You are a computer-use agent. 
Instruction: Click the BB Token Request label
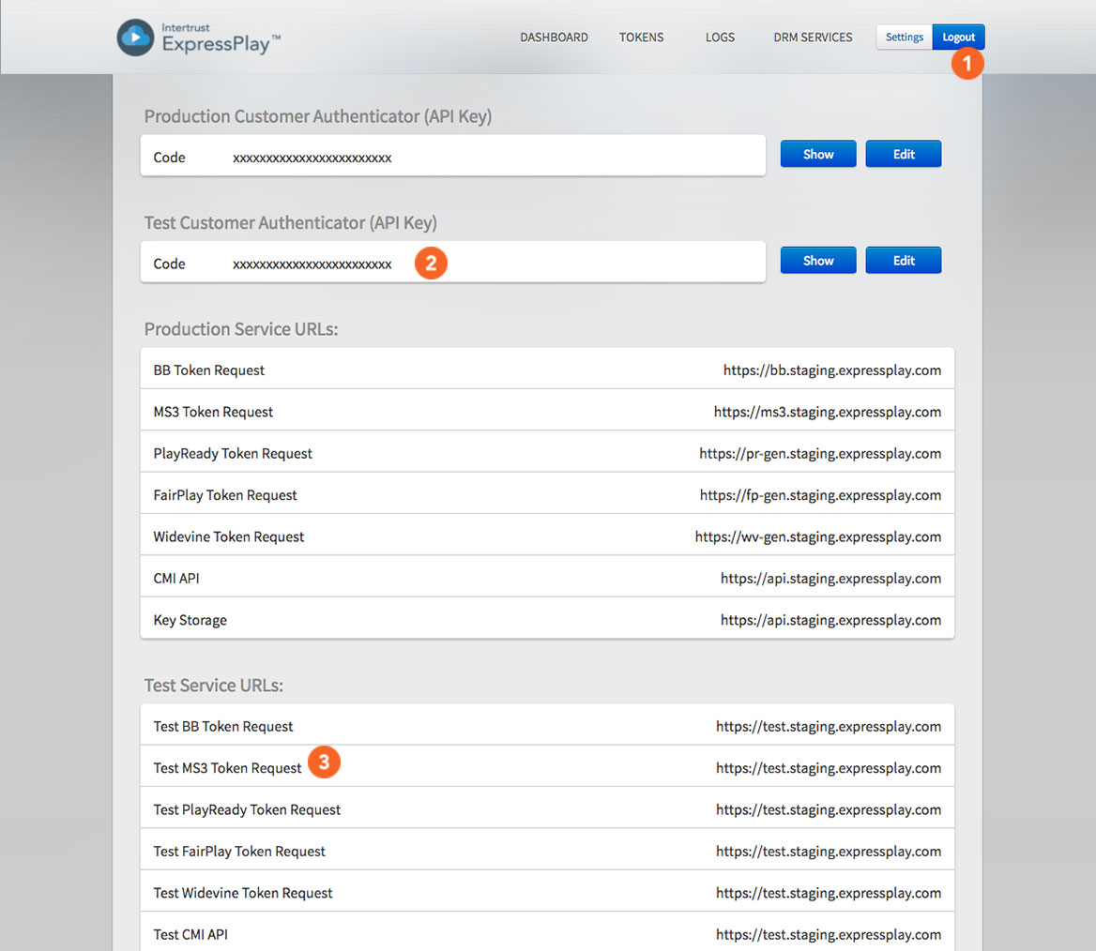[x=209, y=370]
